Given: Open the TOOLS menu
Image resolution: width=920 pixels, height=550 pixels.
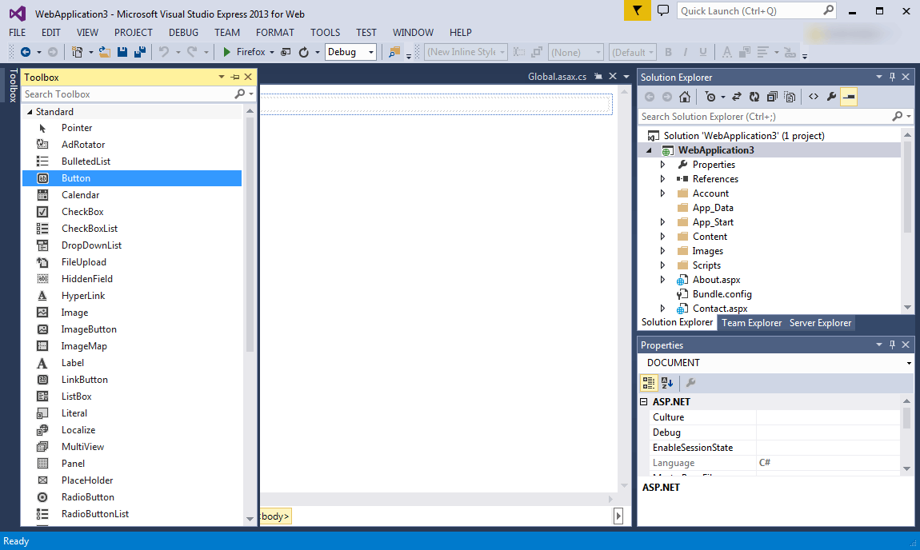Looking at the screenshot, I should 325,33.
